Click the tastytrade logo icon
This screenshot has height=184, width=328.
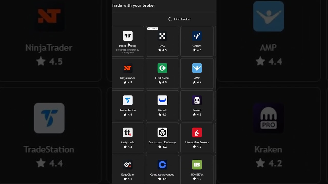[128, 133]
